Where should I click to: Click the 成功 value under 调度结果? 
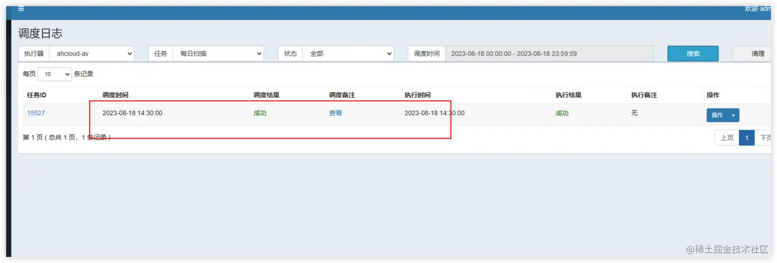260,113
